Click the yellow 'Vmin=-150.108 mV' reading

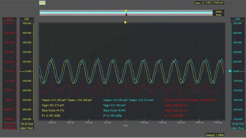pyautogui.click(x=80, y=100)
